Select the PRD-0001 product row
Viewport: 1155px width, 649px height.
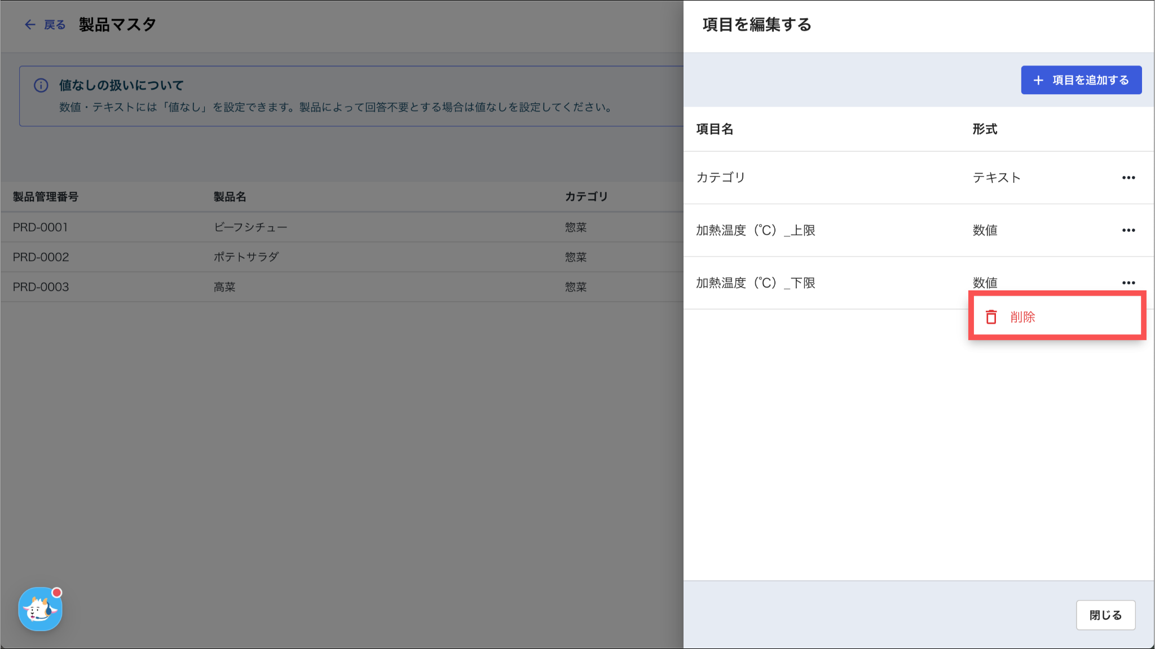pyautogui.click(x=40, y=227)
